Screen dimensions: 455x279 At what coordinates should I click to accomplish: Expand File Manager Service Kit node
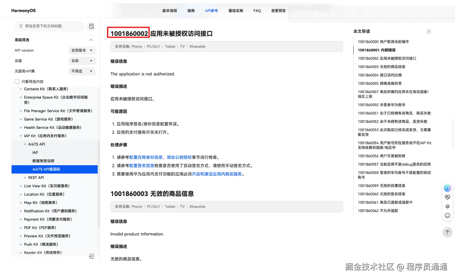(21, 111)
